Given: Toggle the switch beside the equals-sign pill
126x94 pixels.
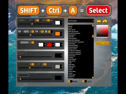Looking at the screenshot, I should pyautogui.click(x=32, y=43).
